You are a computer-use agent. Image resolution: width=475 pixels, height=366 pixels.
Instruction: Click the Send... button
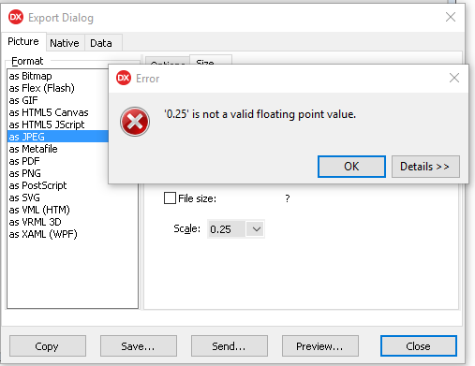[x=230, y=345]
